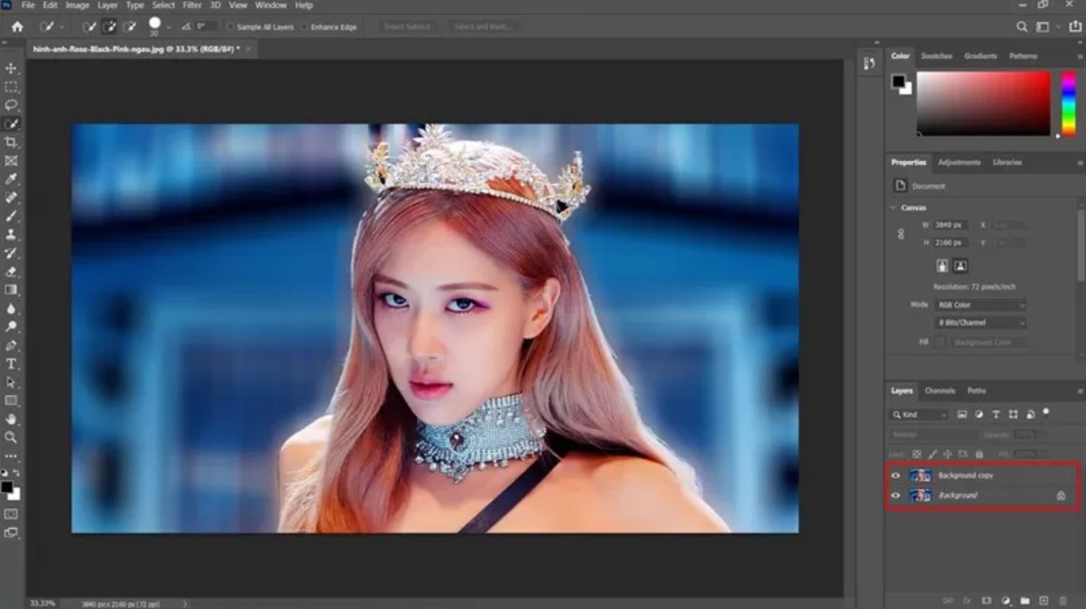Select the Eyedropper tool

(11, 179)
